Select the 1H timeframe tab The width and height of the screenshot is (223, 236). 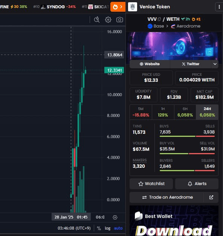(163, 112)
